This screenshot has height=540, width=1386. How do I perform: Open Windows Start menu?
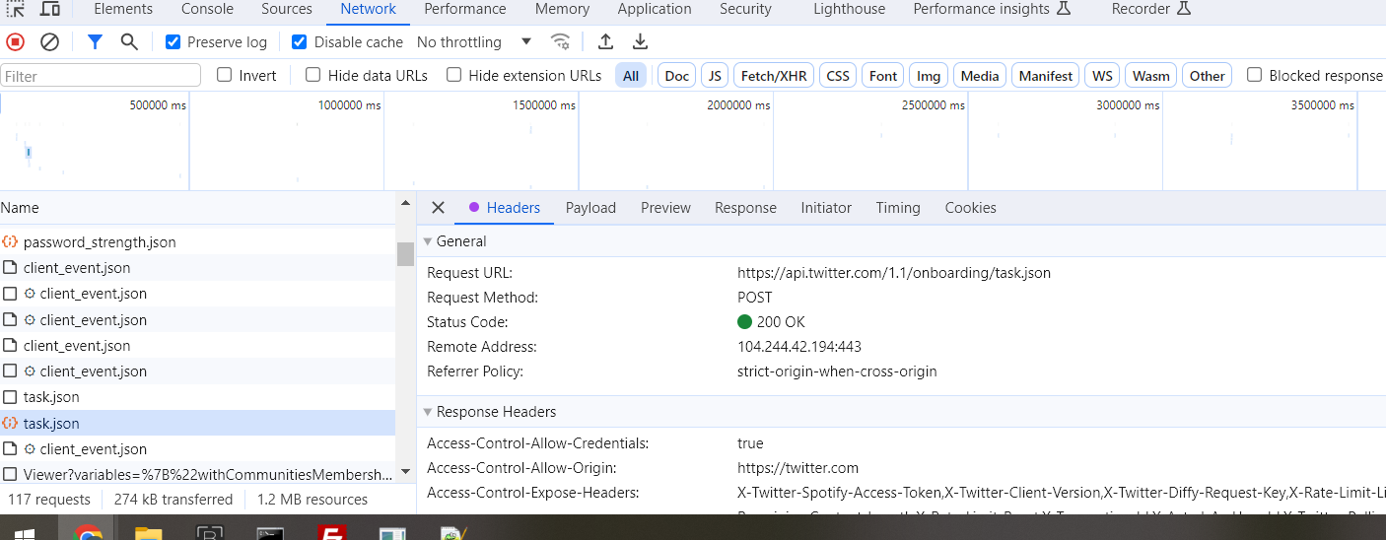pos(26,534)
